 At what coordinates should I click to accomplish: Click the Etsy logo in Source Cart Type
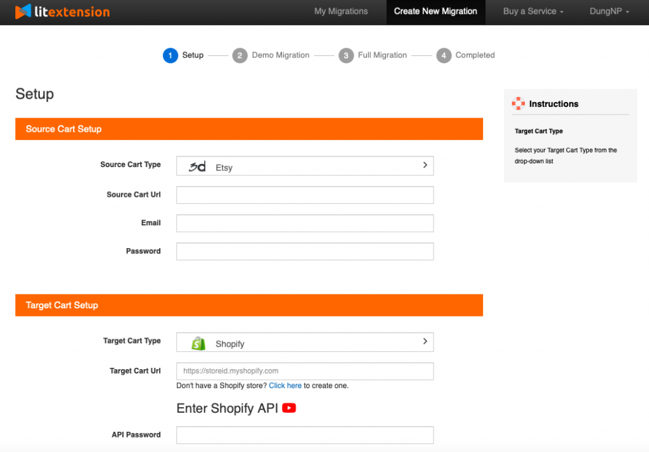[197, 166]
